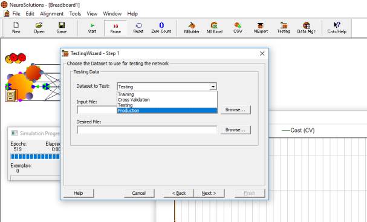367x222 pixels.
Task: Open the Alignment menu
Action: (52, 14)
